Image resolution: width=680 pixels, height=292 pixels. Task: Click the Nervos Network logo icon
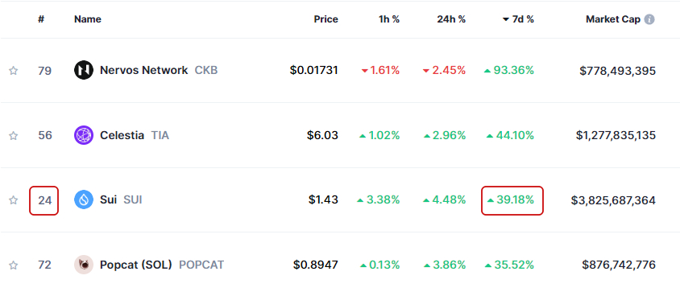(x=84, y=70)
